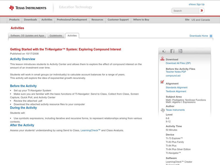Select the Activities tab
The width and height of the screenshot is (220, 165).
click(72, 36)
